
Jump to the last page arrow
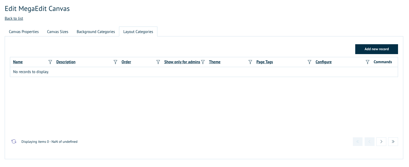[x=393, y=142]
